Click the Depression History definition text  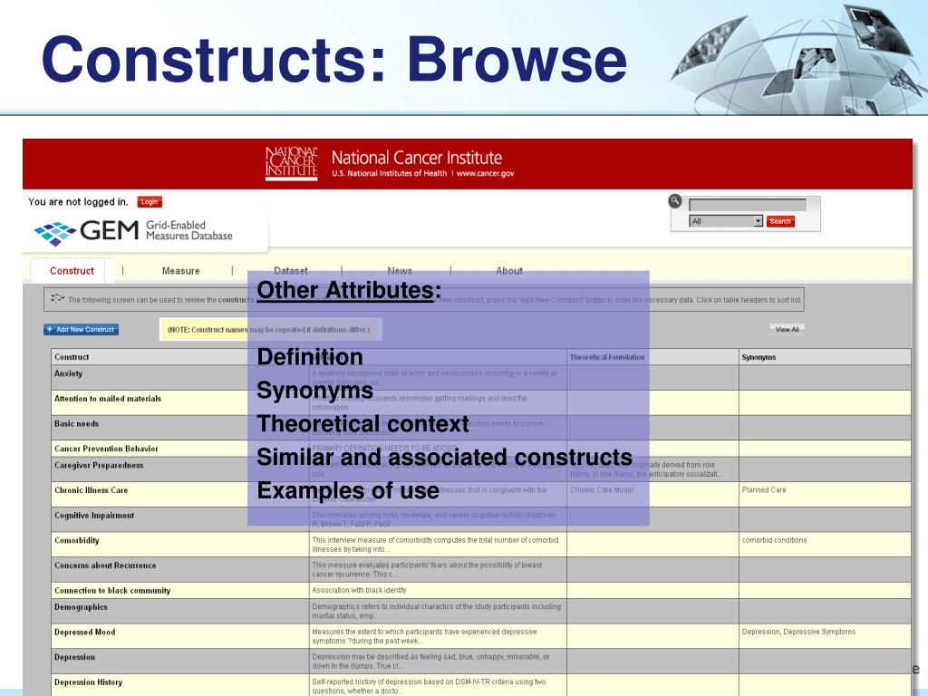tap(429, 687)
